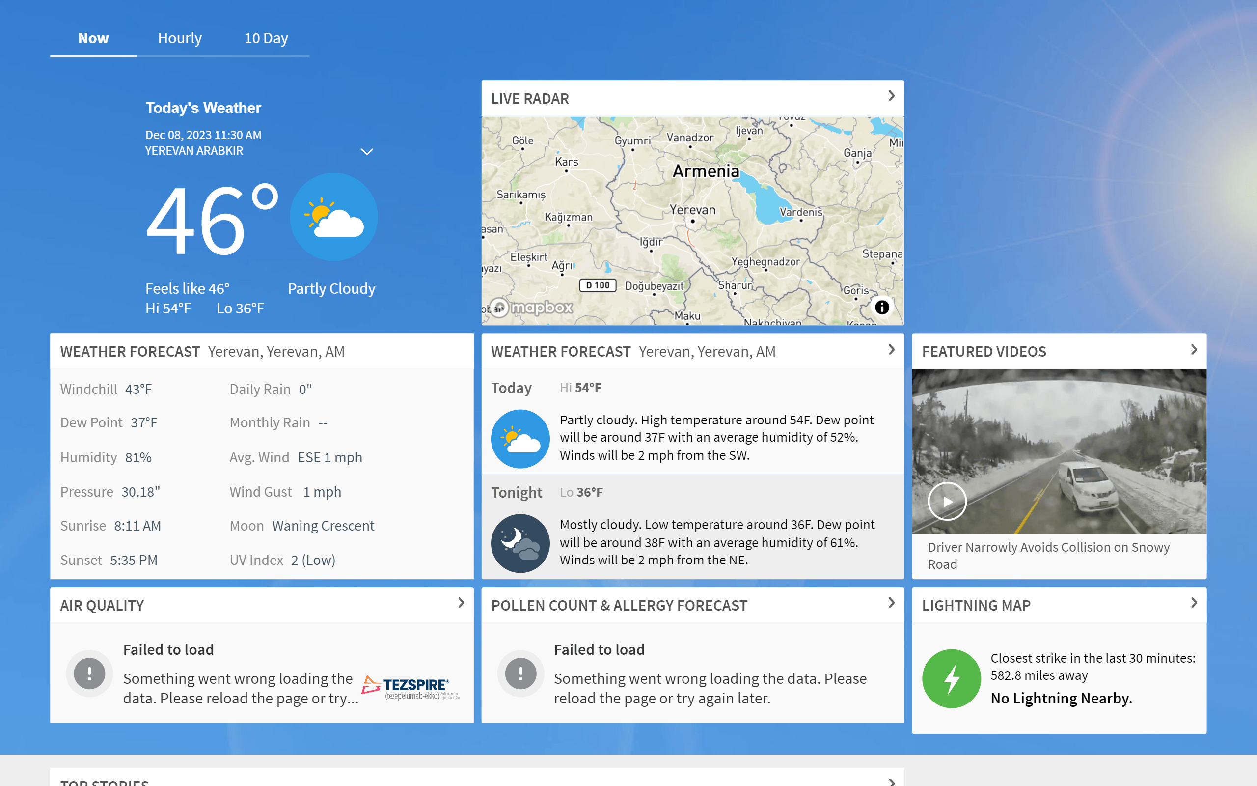Switch to the 10 Day tab
The image size is (1257, 786).
point(266,38)
